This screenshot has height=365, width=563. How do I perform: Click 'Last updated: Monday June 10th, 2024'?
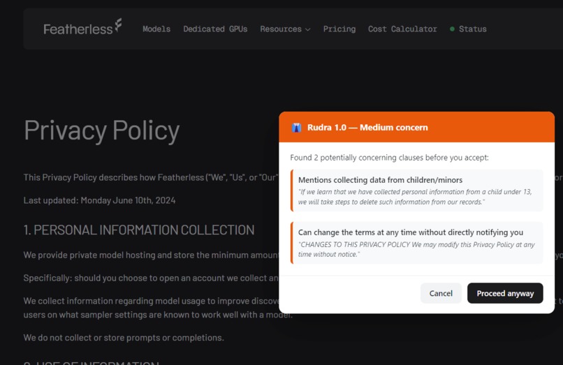(x=99, y=200)
